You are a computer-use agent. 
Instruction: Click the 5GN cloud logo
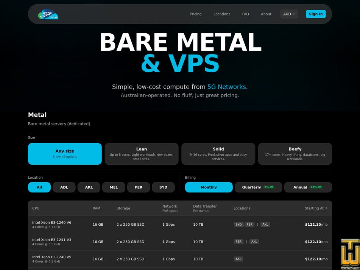48,14
